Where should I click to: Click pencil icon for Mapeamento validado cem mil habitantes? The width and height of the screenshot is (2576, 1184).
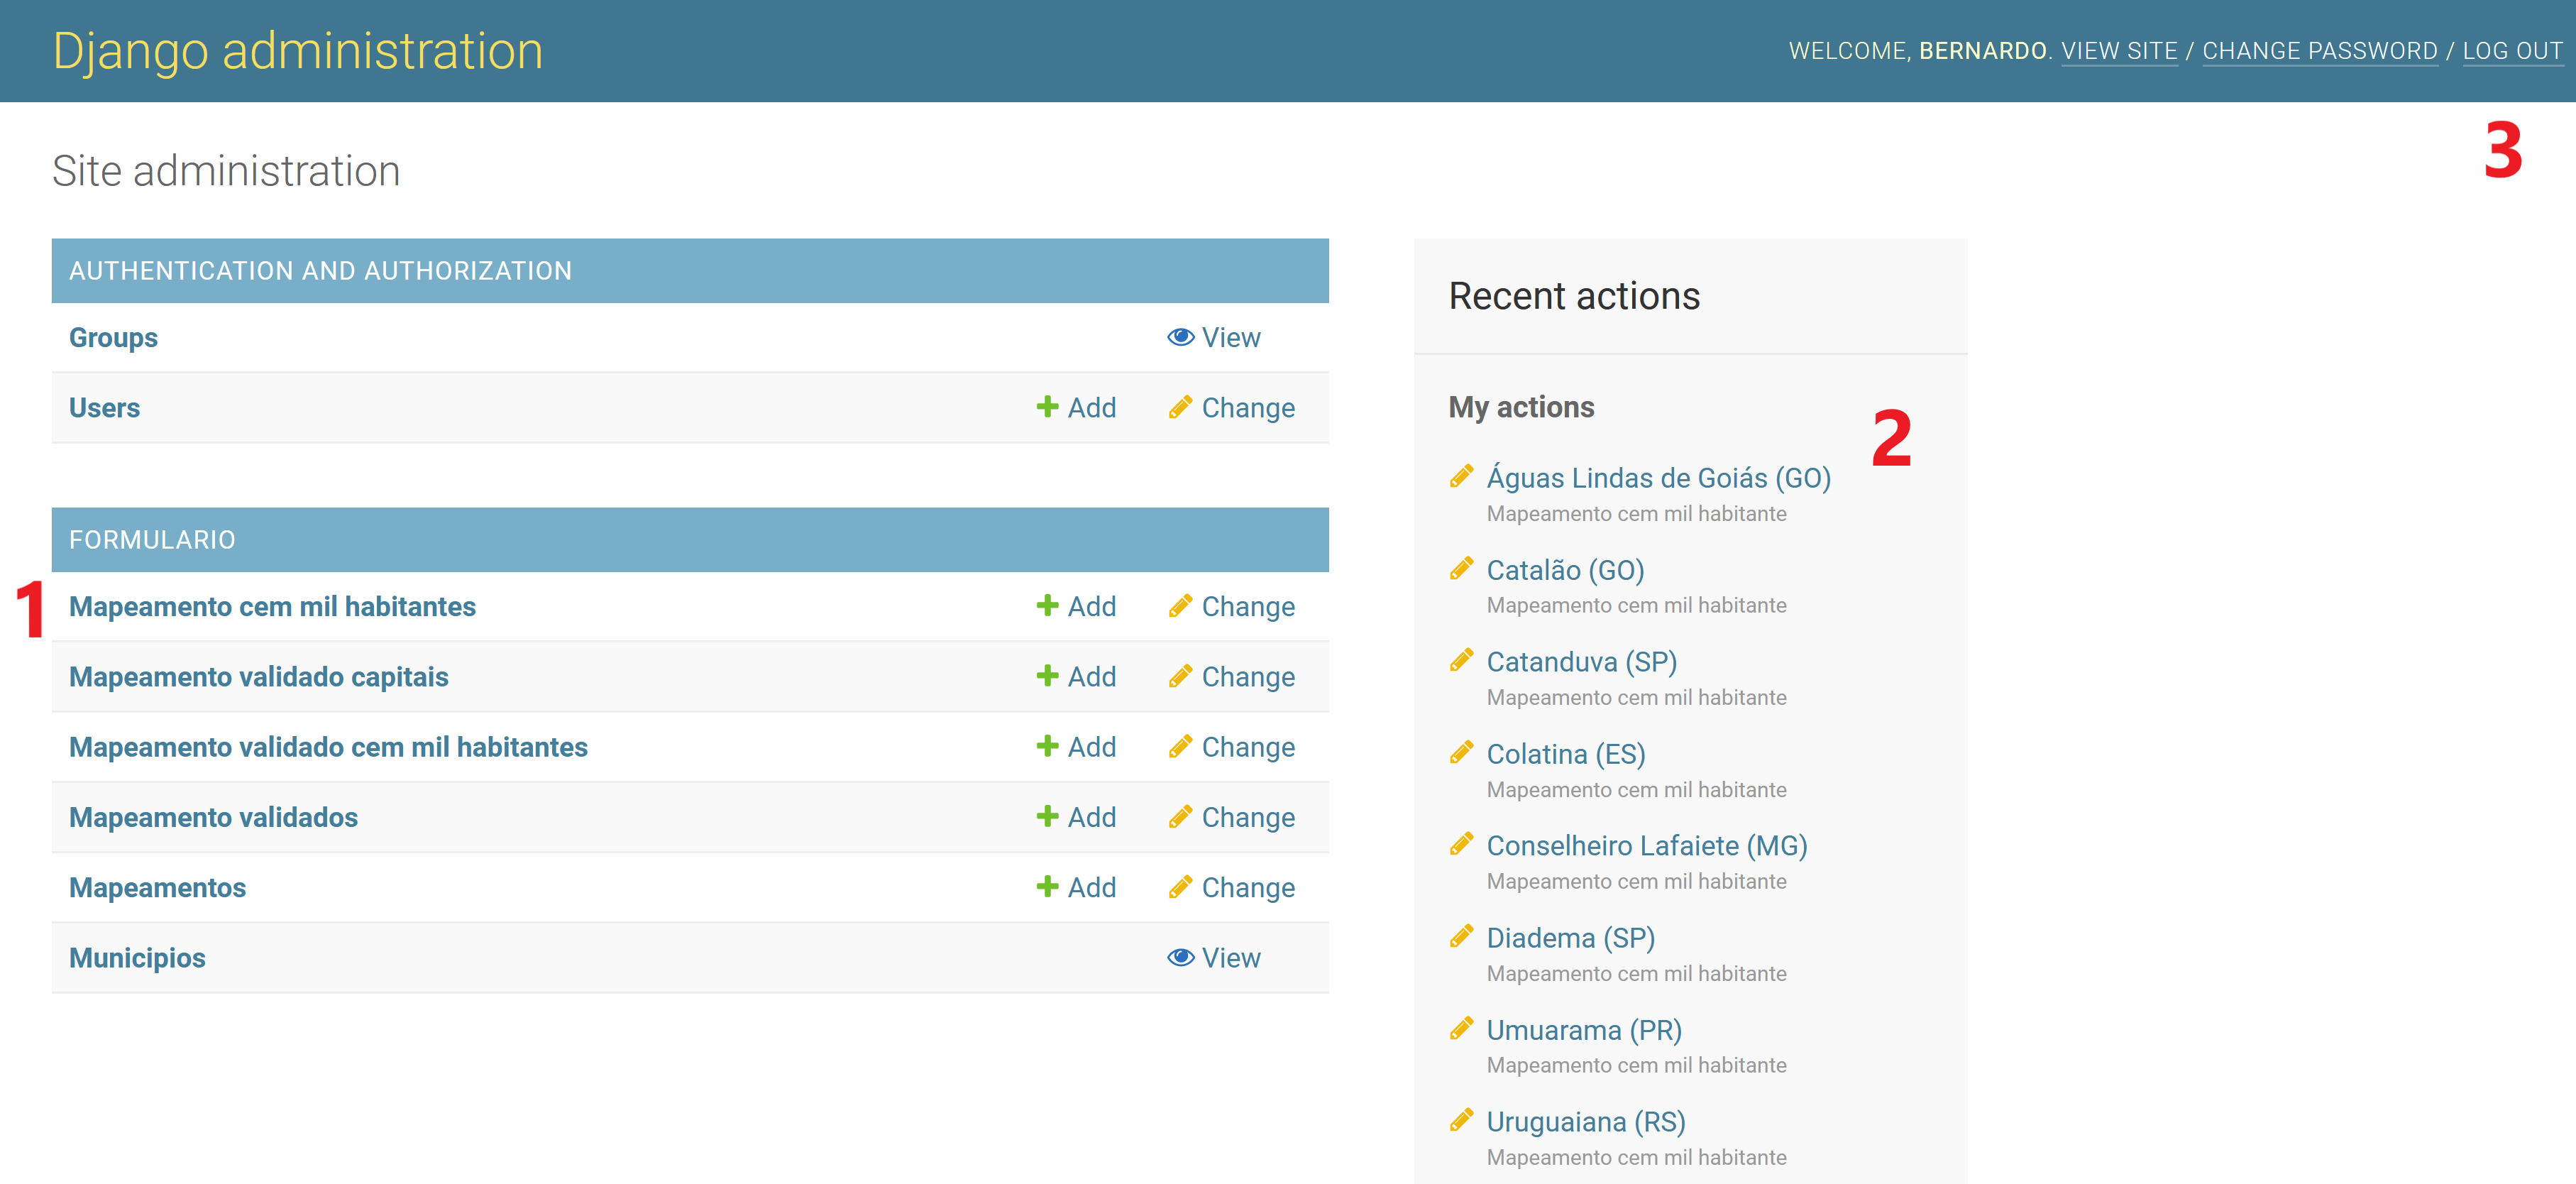1180,746
